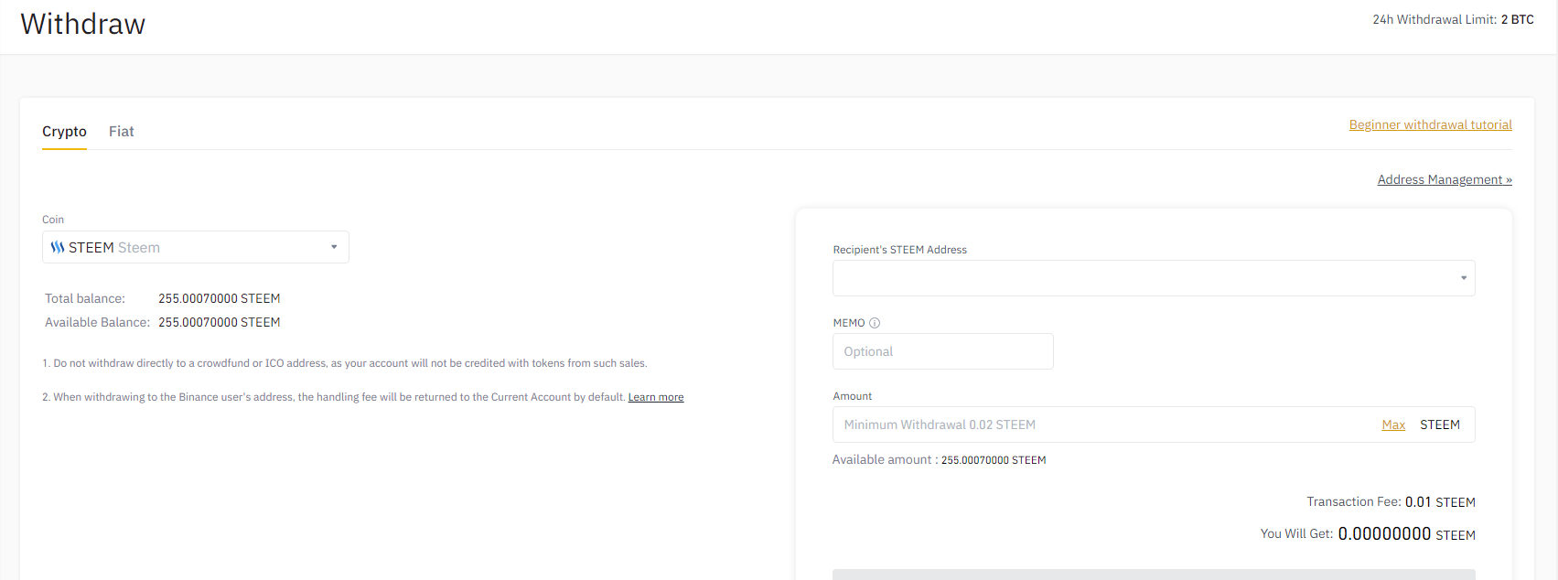Click the grey submit button at the bottom
This screenshot has width=1558, height=580.
pyautogui.click(x=1154, y=575)
